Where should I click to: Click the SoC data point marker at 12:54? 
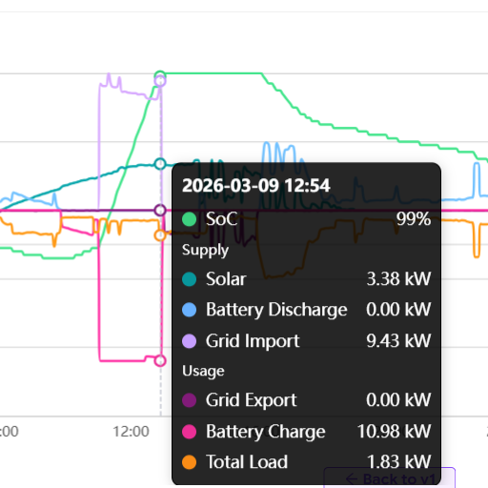[160, 76]
